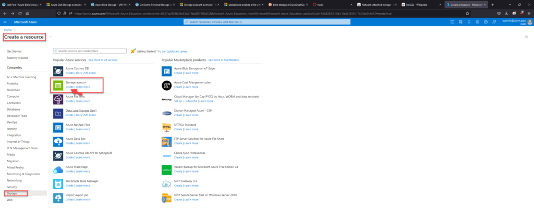The width and height of the screenshot is (534, 219).
Task: Open the ellipsis next to Create a resource
Action: tap(50, 36)
